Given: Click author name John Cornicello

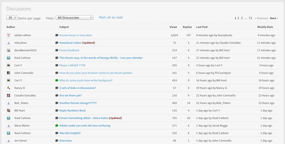Looking at the screenshot, I should click(x=24, y=73).
